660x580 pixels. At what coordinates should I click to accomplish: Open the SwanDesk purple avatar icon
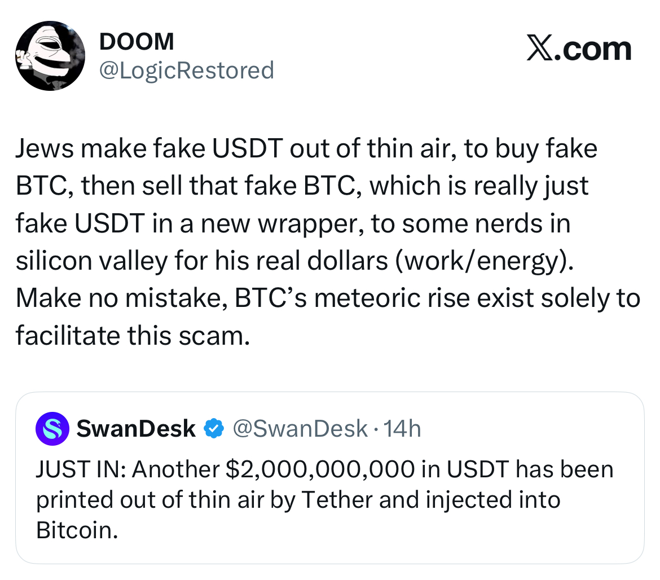[52, 428]
